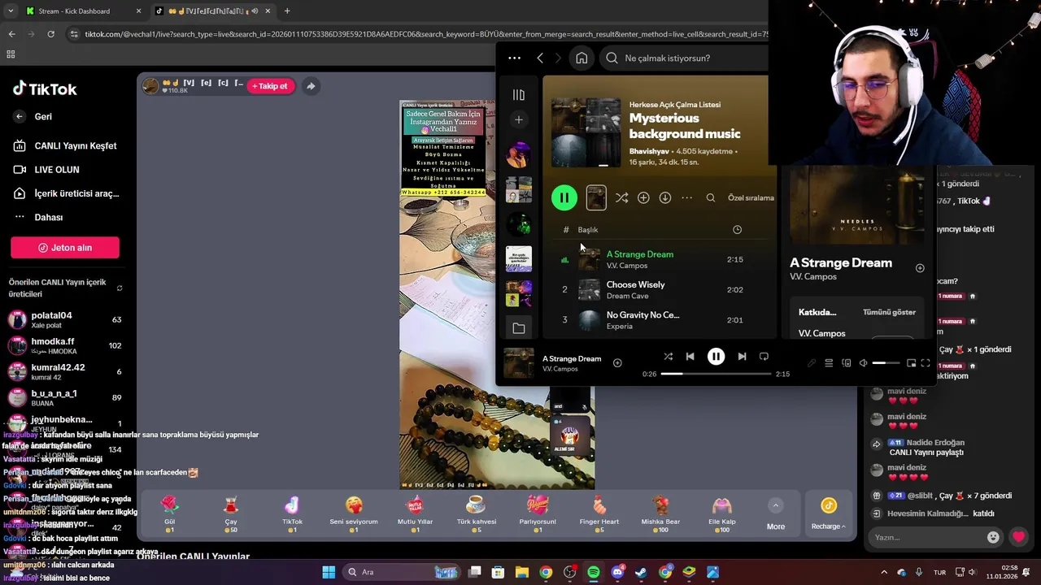The height and width of the screenshot is (585, 1041).
Task: Open the play queue
Action: [829, 363]
